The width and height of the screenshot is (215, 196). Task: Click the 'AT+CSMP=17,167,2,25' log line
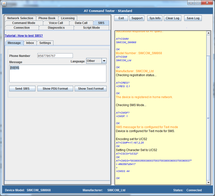[x=130, y=143]
